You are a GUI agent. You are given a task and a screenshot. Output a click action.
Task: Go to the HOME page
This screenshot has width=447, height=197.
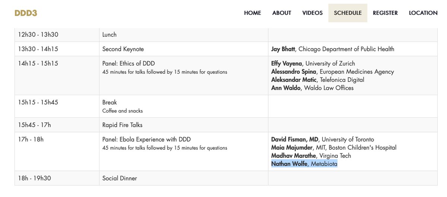[253, 13]
